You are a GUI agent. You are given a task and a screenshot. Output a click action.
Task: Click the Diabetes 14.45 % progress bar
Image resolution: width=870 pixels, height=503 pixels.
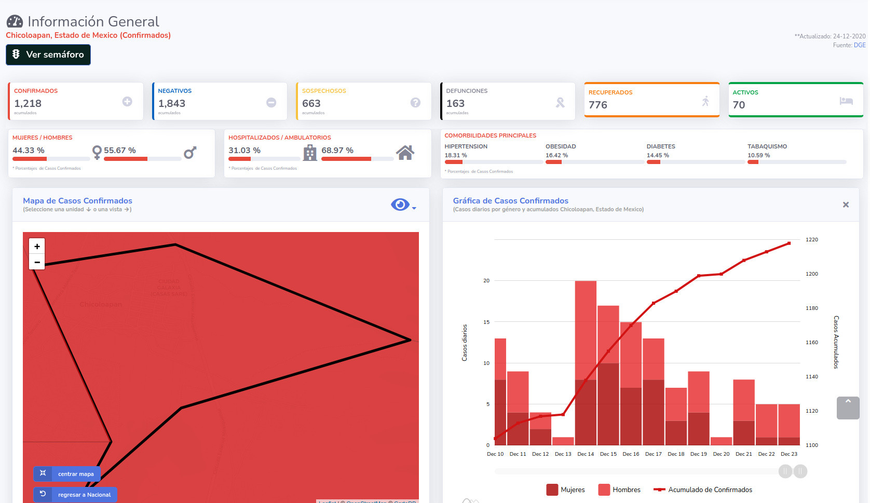click(x=696, y=162)
